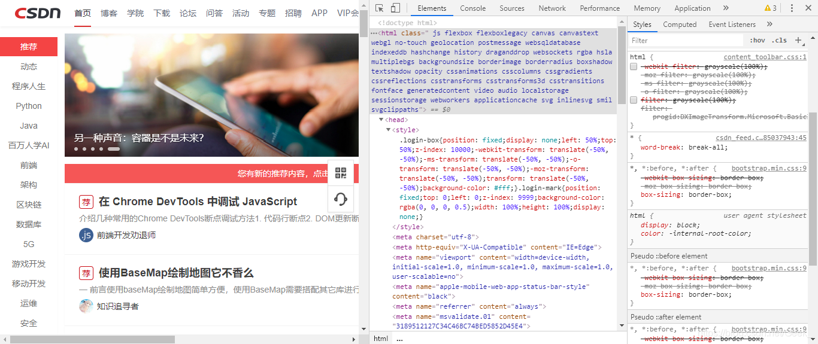The width and height of the screenshot is (818, 344).
Task: Click the red new recommendations banner
Action: click(x=212, y=173)
